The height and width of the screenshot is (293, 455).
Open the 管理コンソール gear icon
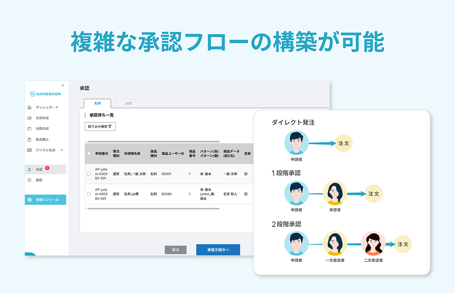[29, 199]
